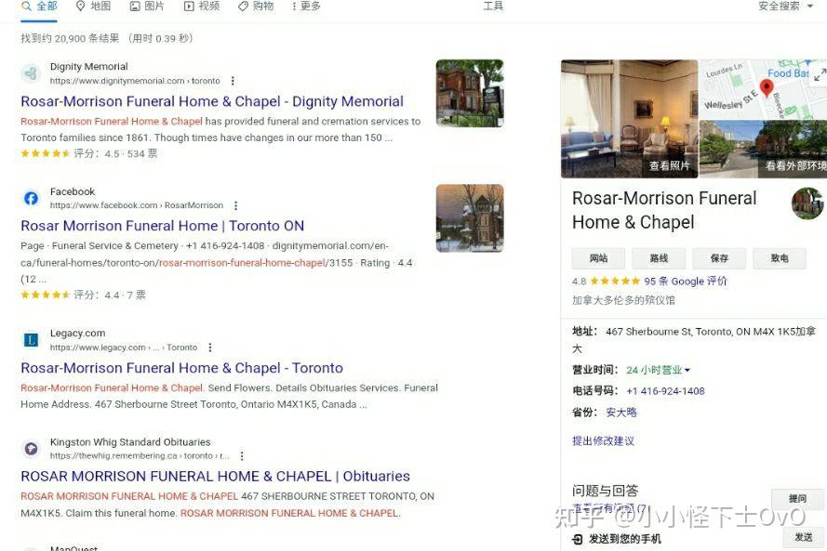Viewport: 827px width, 551px height.
Task: Open 查看照片 interior photo
Action: coord(629,119)
